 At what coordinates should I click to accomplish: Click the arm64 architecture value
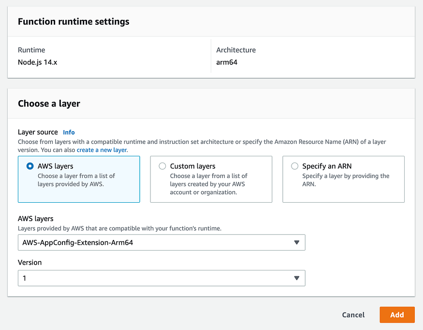click(227, 62)
